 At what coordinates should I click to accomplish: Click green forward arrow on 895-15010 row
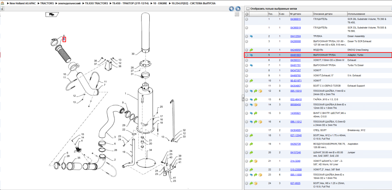256,91
